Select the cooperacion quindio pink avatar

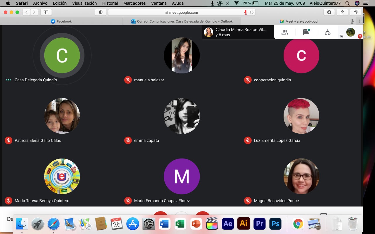click(x=301, y=55)
